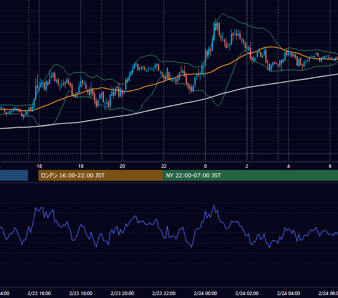
Task: Click the 2/23 20:00 date label
Action: coord(122,293)
